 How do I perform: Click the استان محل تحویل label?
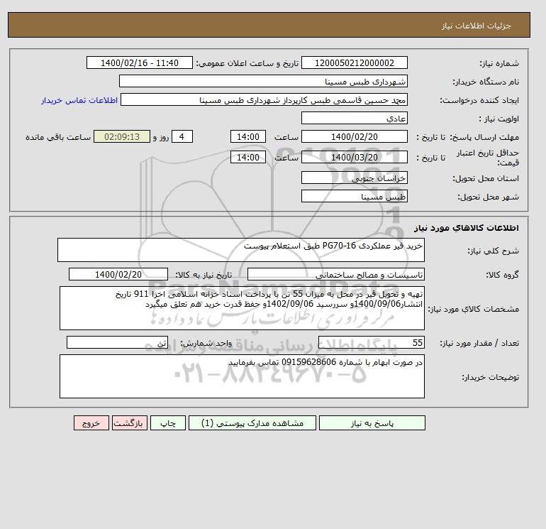(x=486, y=178)
